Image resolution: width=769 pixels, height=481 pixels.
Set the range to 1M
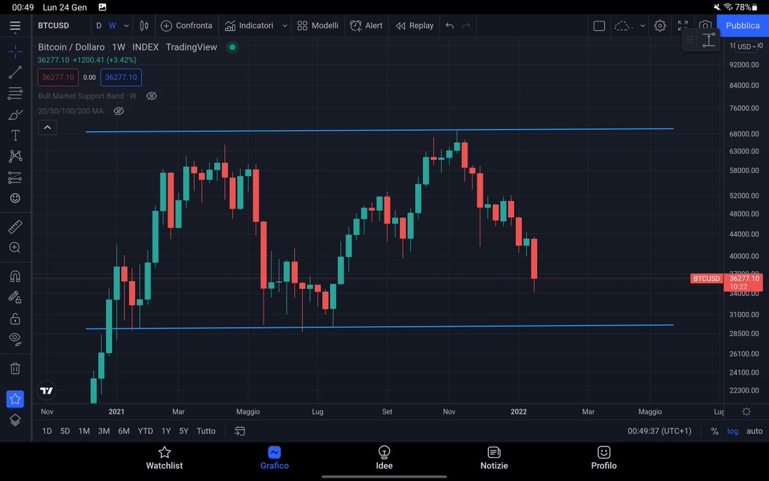(x=84, y=431)
